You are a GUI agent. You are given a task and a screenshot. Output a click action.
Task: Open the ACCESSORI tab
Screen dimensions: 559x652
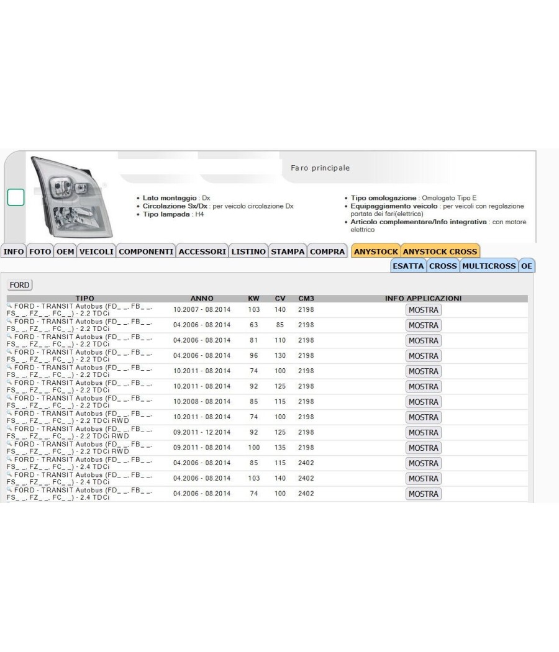click(x=202, y=251)
